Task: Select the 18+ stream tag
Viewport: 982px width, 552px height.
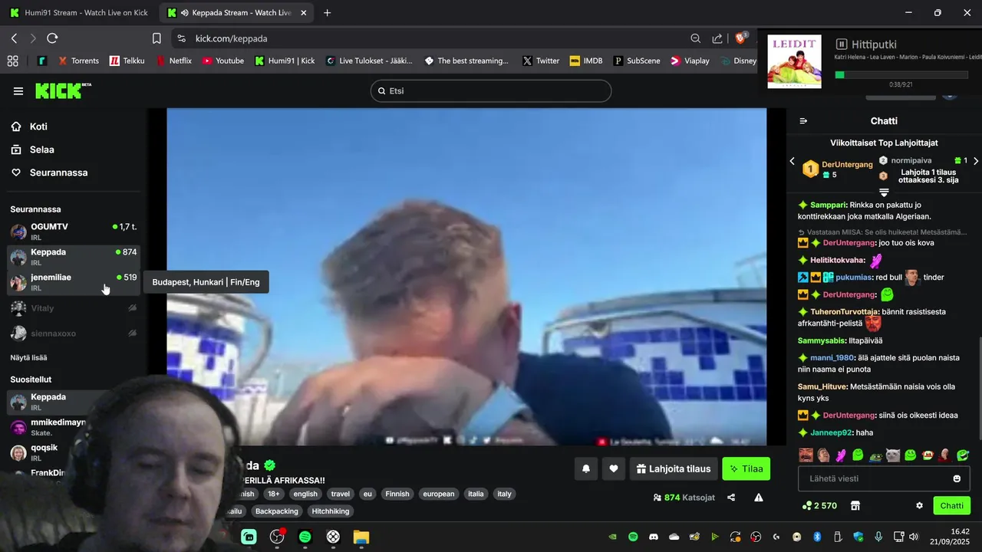Action: pos(274,494)
